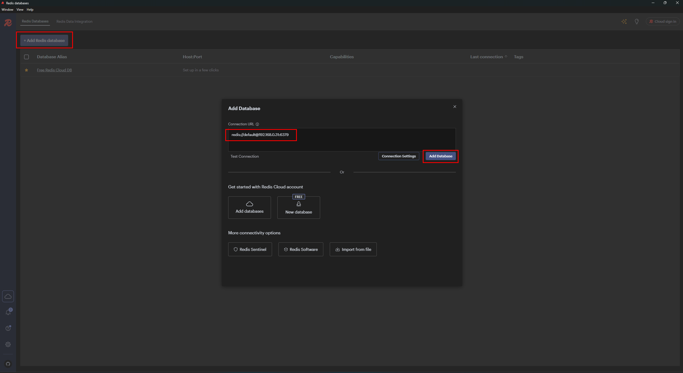Click inside the Connection URL field
The height and width of the screenshot is (373, 683).
(x=342, y=139)
